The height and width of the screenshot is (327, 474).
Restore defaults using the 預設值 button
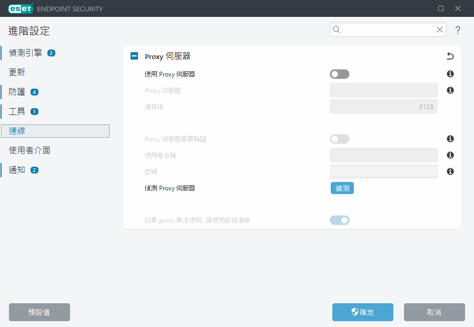pyautogui.click(x=39, y=312)
